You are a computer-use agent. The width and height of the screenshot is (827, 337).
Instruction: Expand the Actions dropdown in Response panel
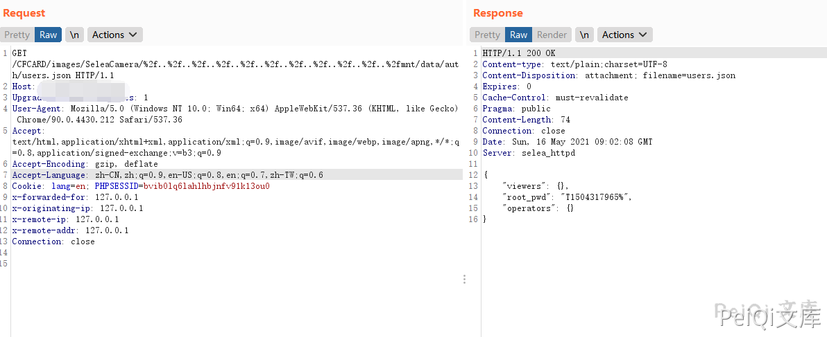[624, 35]
